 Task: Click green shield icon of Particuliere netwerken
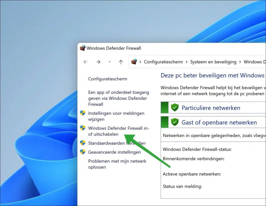(x=175, y=108)
